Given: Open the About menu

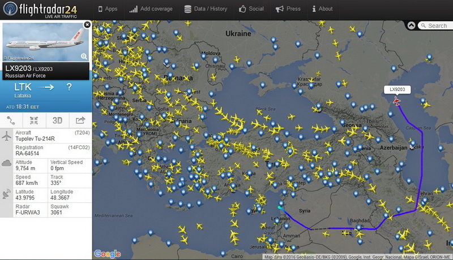Looking at the screenshot, I should click(x=322, y=9).
